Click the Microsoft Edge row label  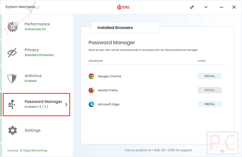[x=109, y=104]
